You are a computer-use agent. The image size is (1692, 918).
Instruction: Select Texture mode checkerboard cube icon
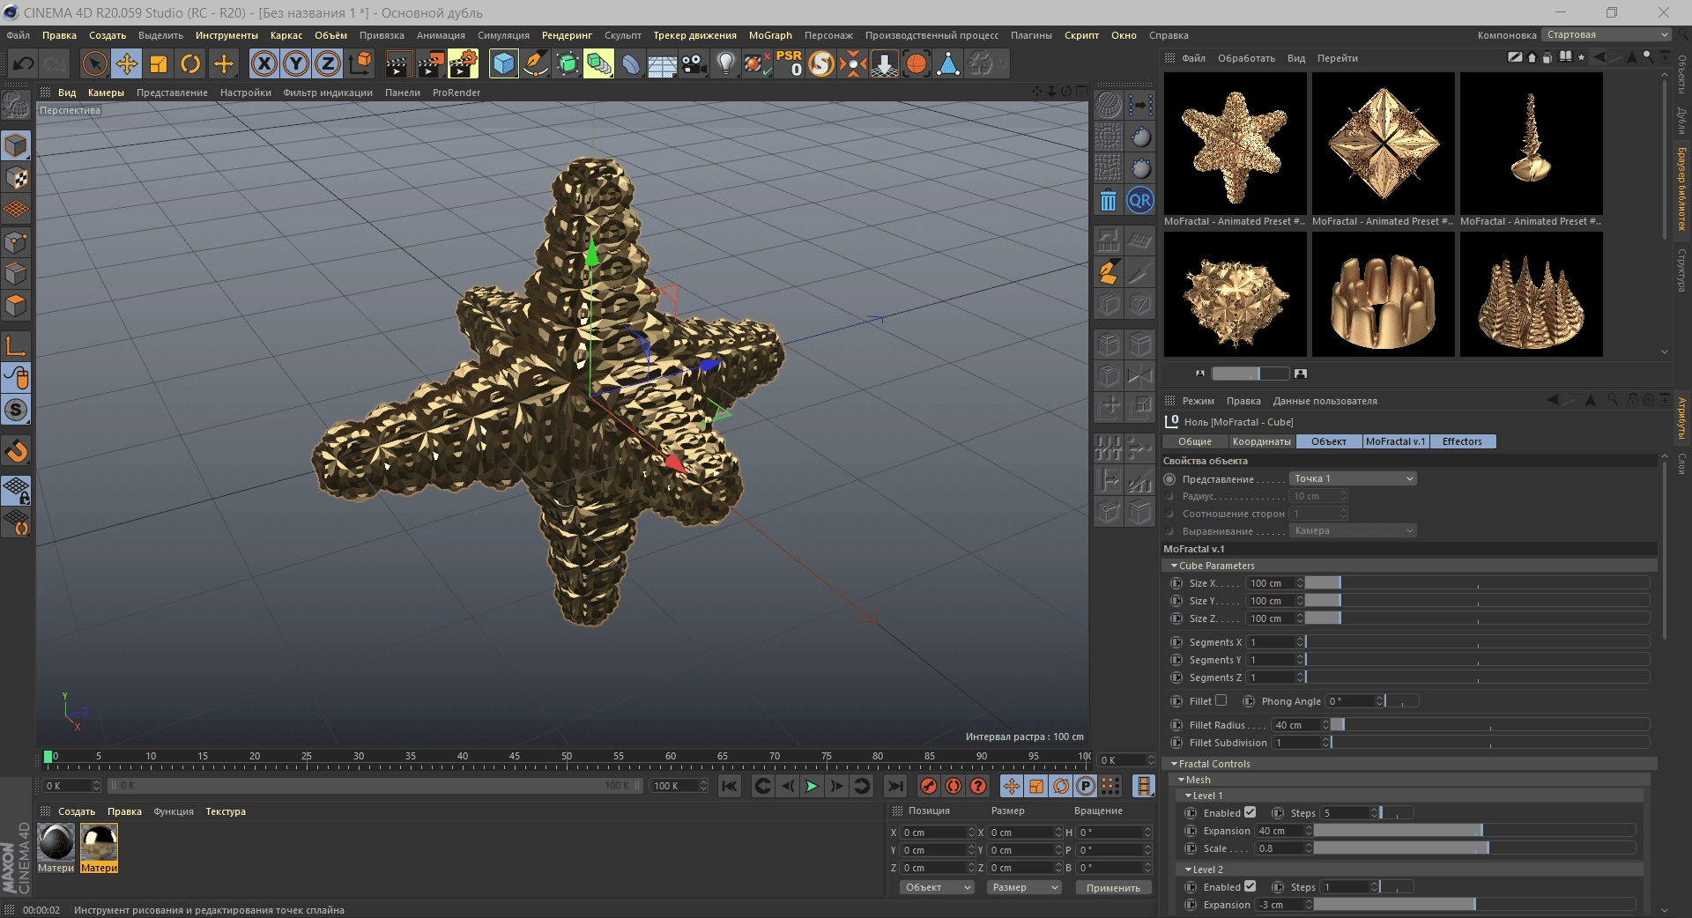click(x=16, y=178)
